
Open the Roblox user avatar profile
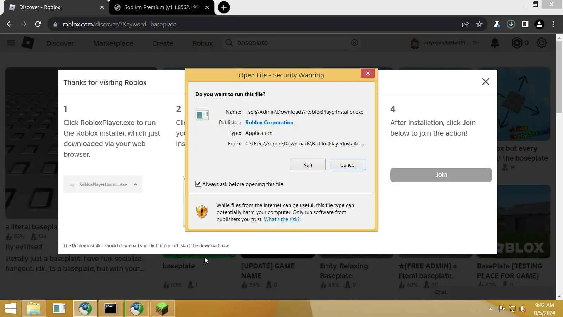(415, 43)
